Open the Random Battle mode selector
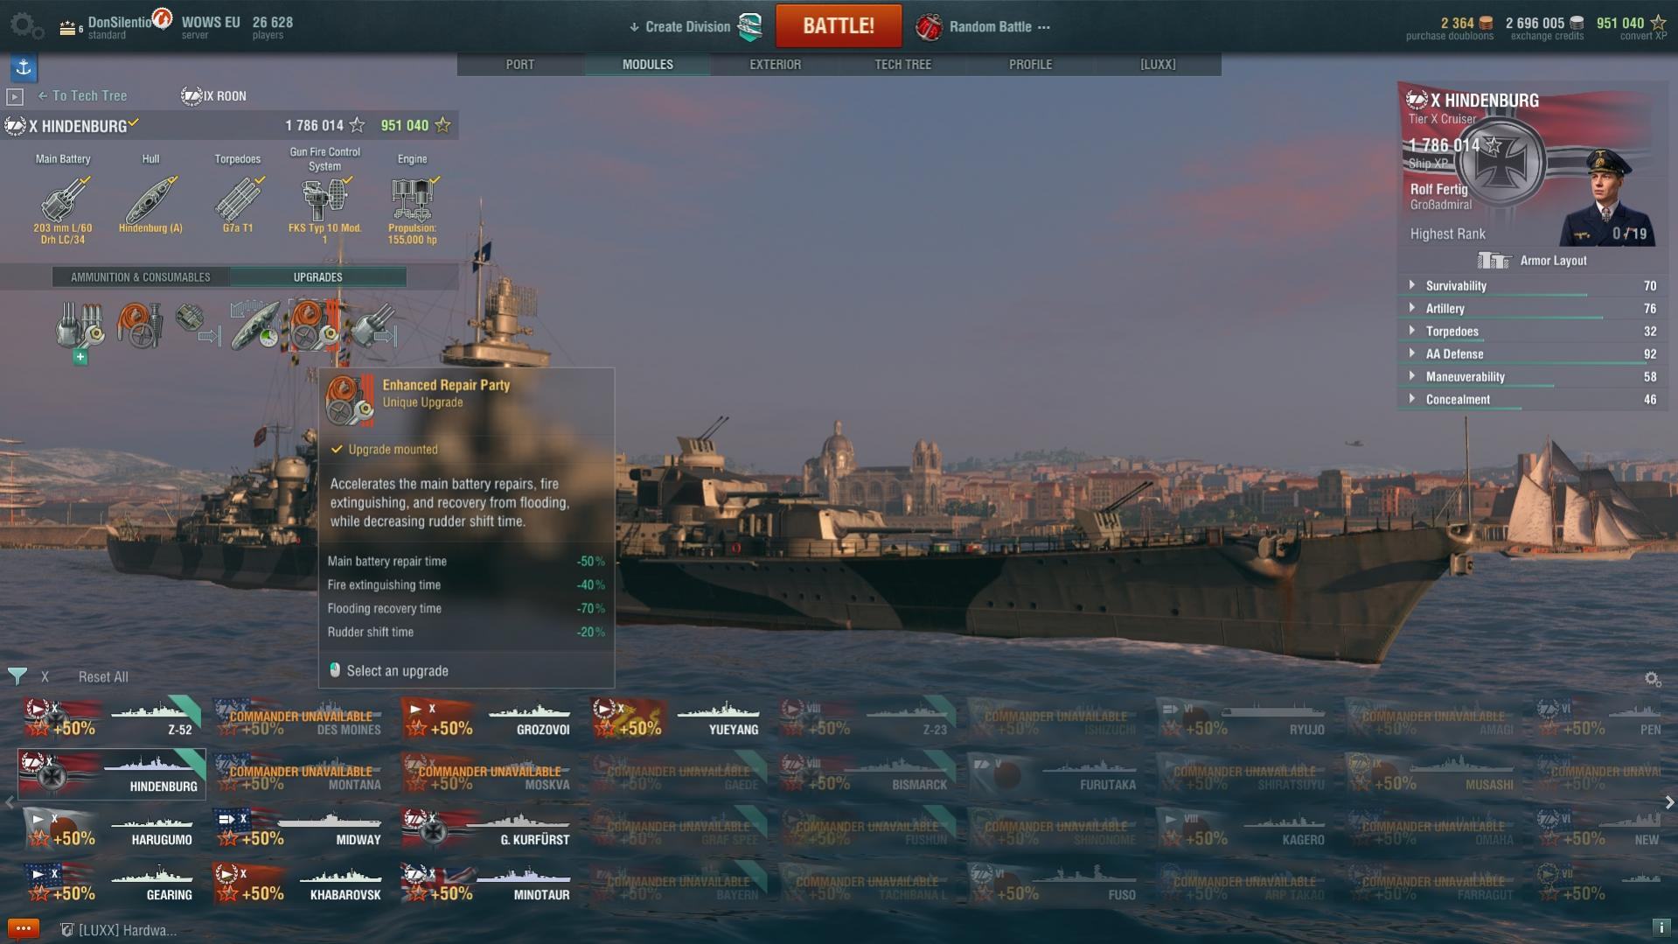This screenshot has height=944, width=1678. click(983, 27)
